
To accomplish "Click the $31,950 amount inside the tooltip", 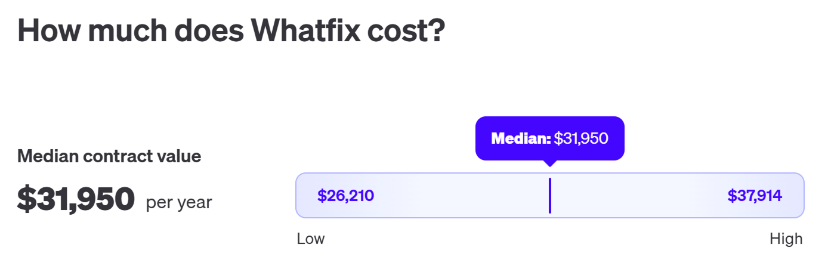I will [581, 139].
